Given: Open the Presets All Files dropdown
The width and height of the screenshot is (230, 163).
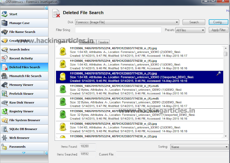Looking at the screenshot, I should (x=190, y=30).
